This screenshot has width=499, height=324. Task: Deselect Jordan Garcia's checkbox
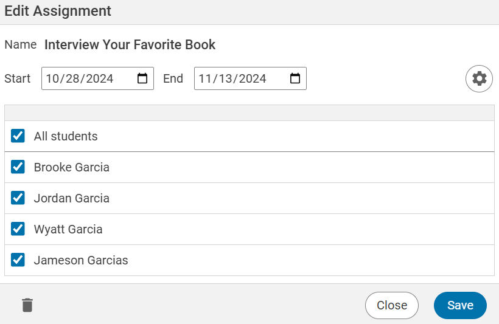point(18,198)
